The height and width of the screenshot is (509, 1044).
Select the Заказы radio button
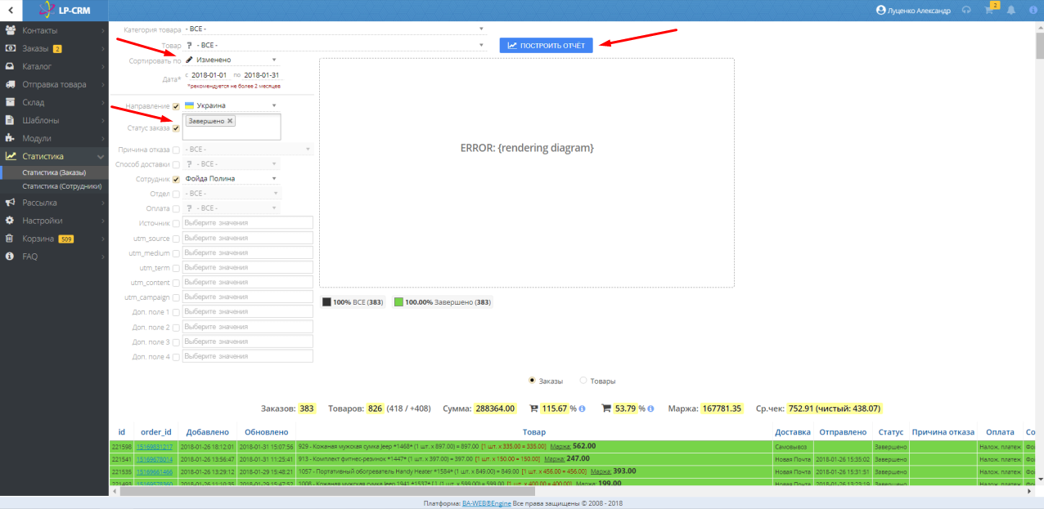click(x=533, y=380)
